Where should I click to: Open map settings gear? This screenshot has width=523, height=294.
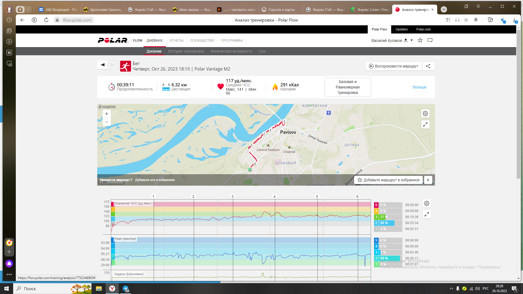(425, 114)
